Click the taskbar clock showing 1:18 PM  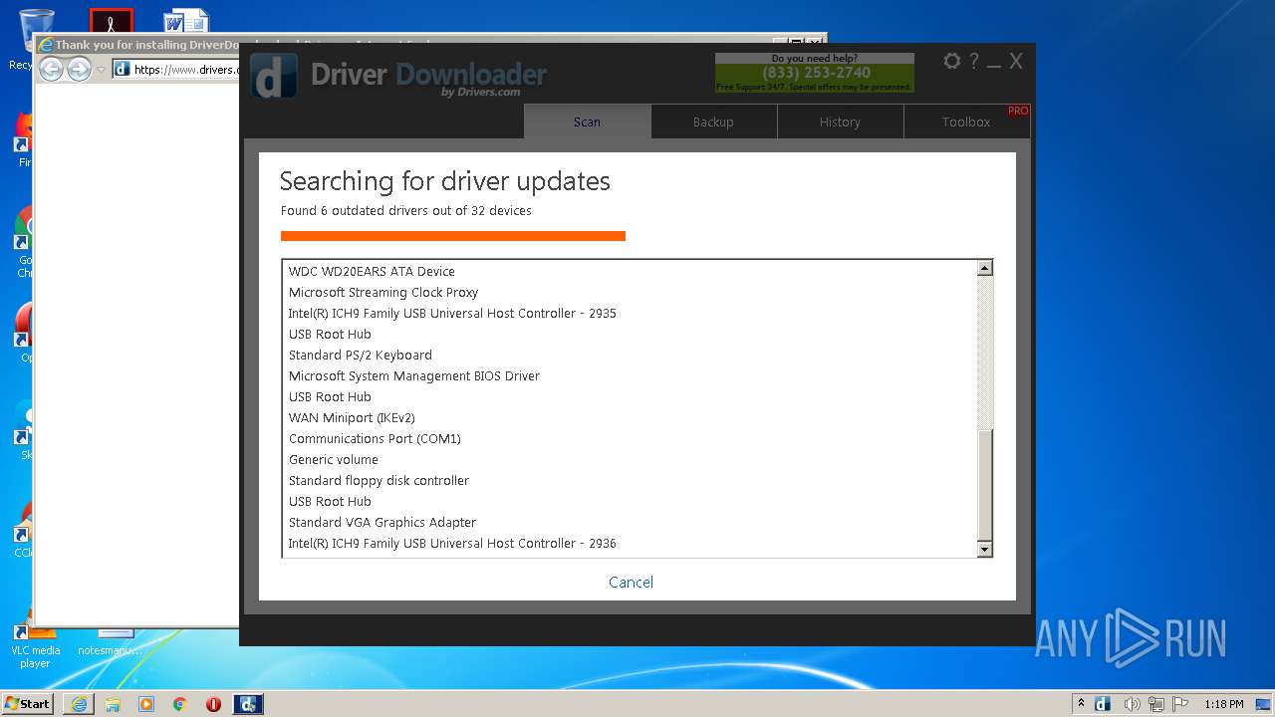coord(1223,704)
